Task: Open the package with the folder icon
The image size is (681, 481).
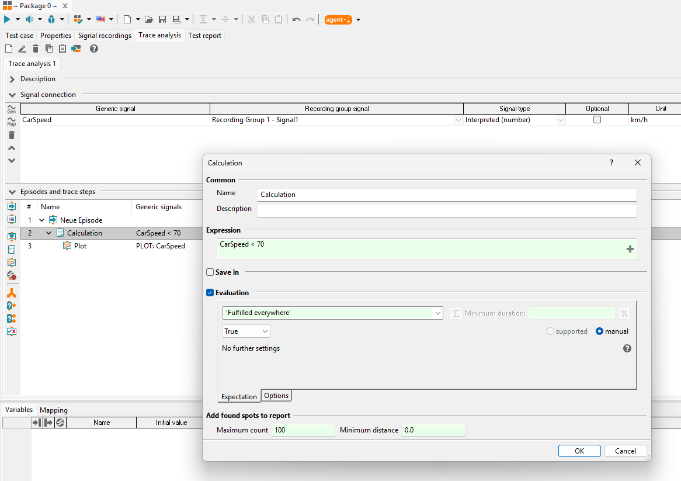Action: (x=149, y=19)
